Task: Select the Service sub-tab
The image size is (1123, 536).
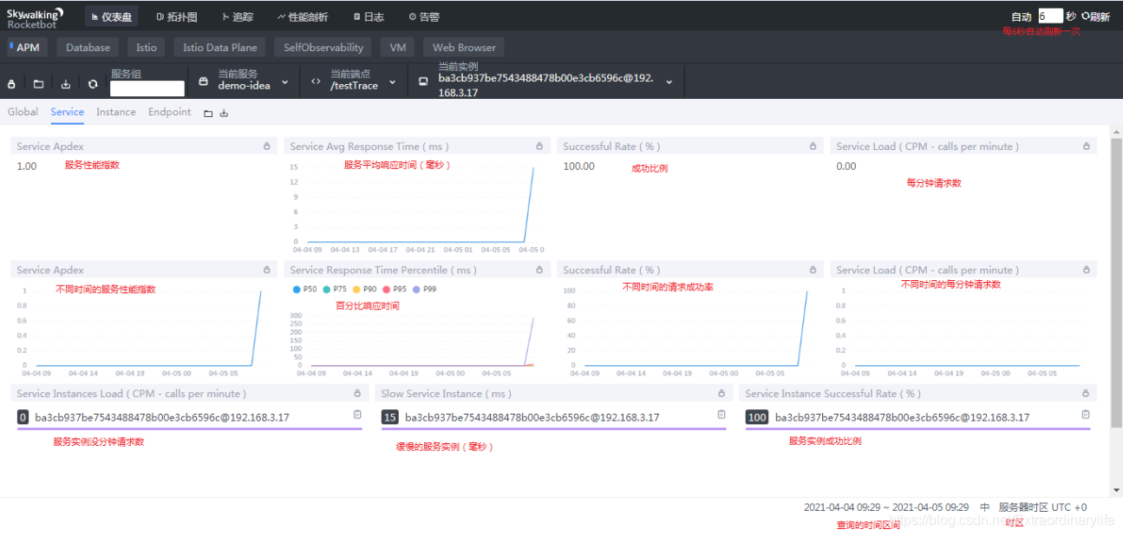Action: (67, 112)
